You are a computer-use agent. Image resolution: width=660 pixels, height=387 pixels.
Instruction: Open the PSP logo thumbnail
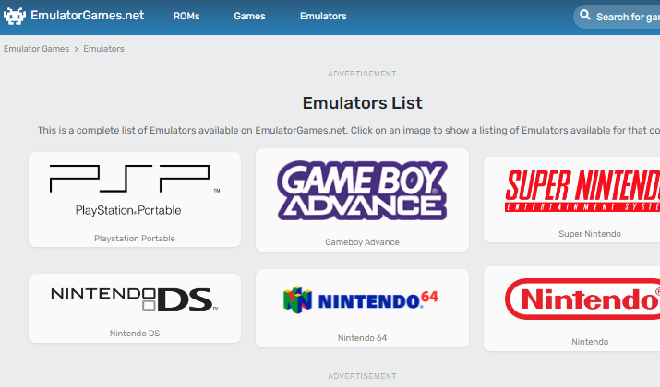[135, 191]
